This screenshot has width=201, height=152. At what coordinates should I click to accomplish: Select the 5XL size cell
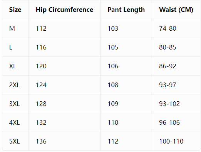point(15,141)
